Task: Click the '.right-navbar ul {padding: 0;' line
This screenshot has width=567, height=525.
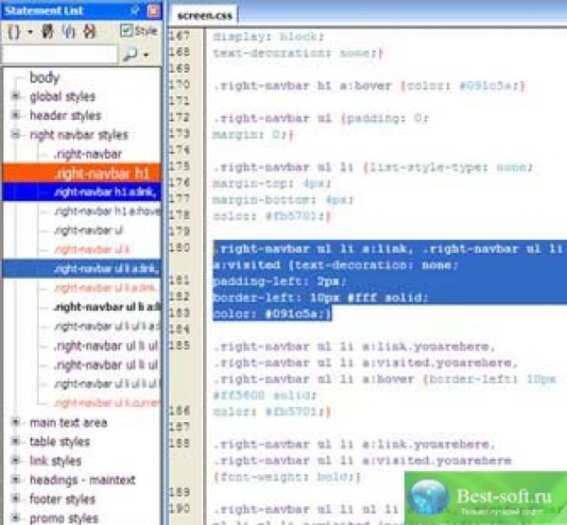Action: tap(320, 119)
